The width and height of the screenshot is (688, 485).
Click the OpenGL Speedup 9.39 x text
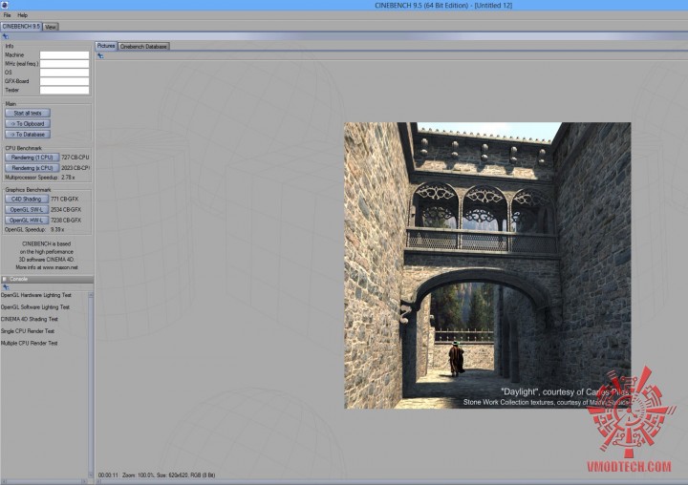click(34, 229)
